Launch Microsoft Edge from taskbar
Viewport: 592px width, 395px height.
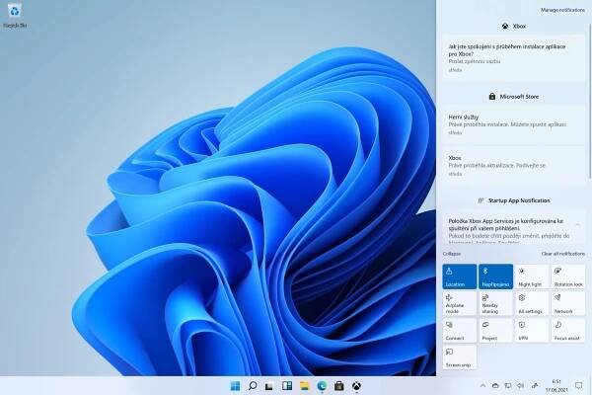tap(322, 384)
